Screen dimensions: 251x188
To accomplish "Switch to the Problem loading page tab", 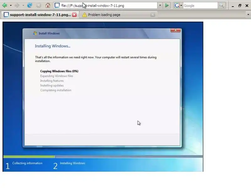I will tap(119, 15).
